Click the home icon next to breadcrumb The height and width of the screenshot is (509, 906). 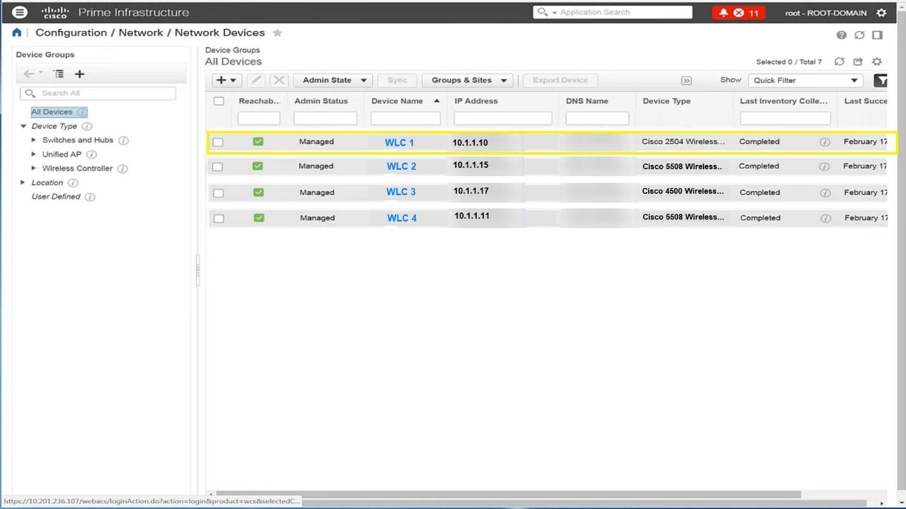(17, 32)
